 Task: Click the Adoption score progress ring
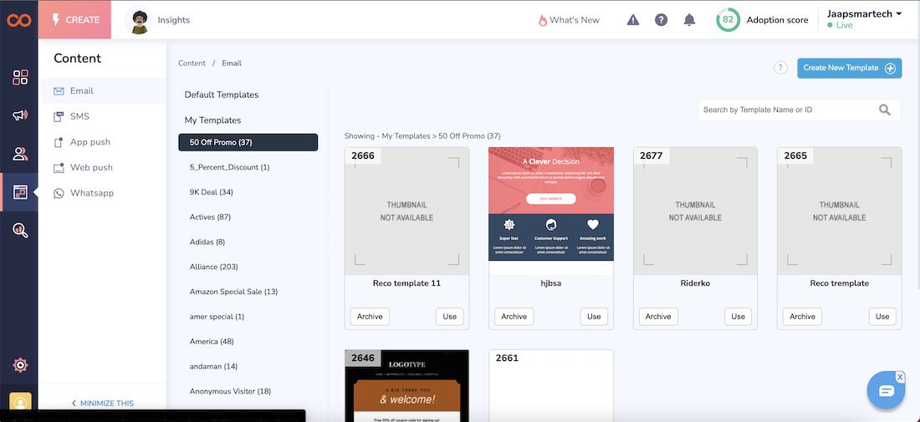[728, 20]
